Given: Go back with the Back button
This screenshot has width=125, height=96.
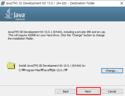Looking at the screenshot, I should pyautogui.click(x=66, y=91).
